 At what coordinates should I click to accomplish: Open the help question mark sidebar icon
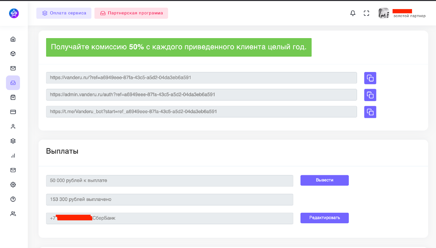coord(13,199)
